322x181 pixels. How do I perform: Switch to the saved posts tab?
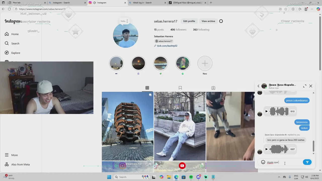click(180, 88)
